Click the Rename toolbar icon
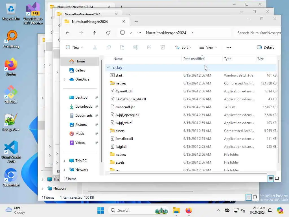The height and width of the screenshot is (217, 289). click(x=136, y=47)
